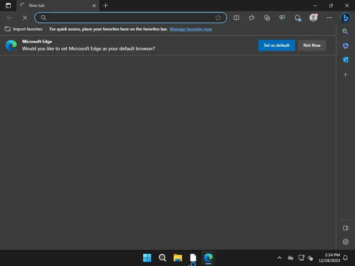Open taskbar Search

click(162, 258)
